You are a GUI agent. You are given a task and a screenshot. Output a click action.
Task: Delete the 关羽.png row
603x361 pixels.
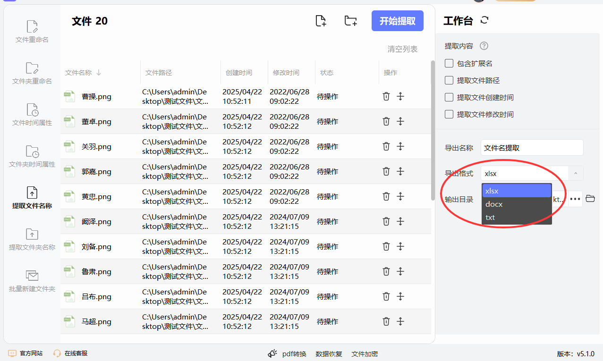(x=386, y=146)
